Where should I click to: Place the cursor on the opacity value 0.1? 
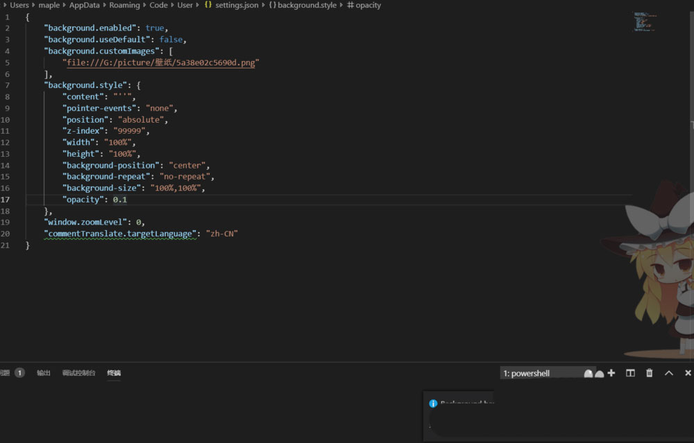[119, 199]
